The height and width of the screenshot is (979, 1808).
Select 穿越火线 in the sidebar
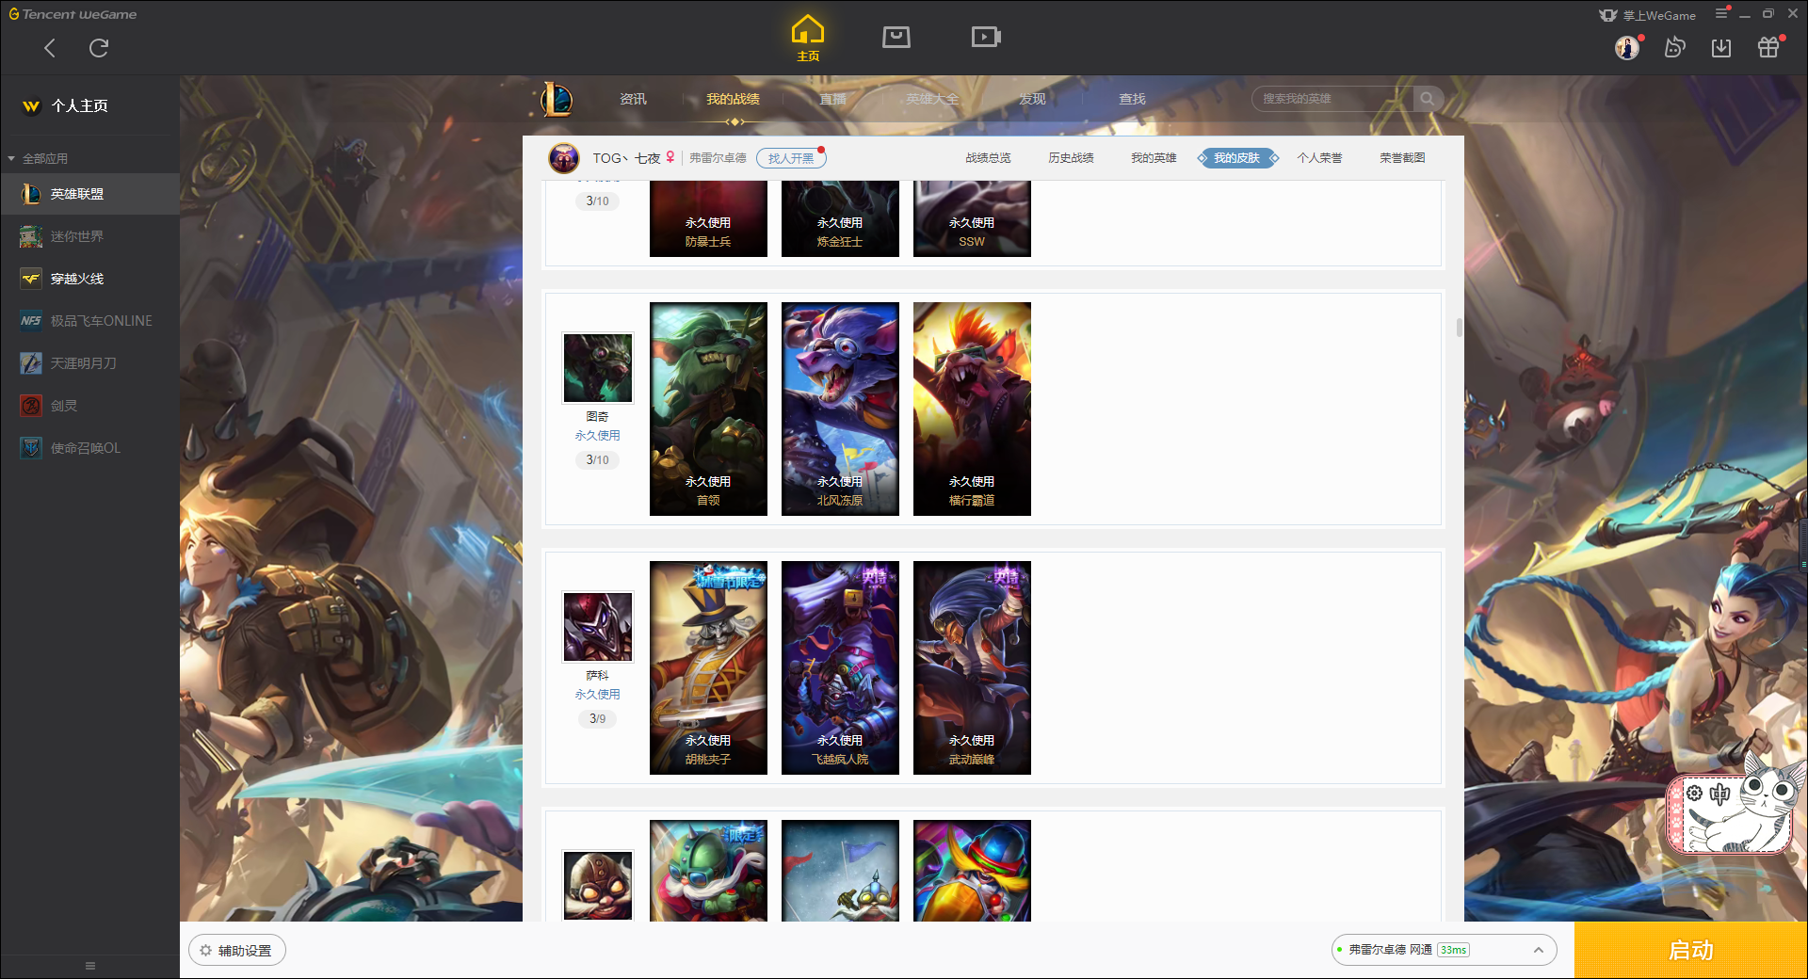[89, 279]
